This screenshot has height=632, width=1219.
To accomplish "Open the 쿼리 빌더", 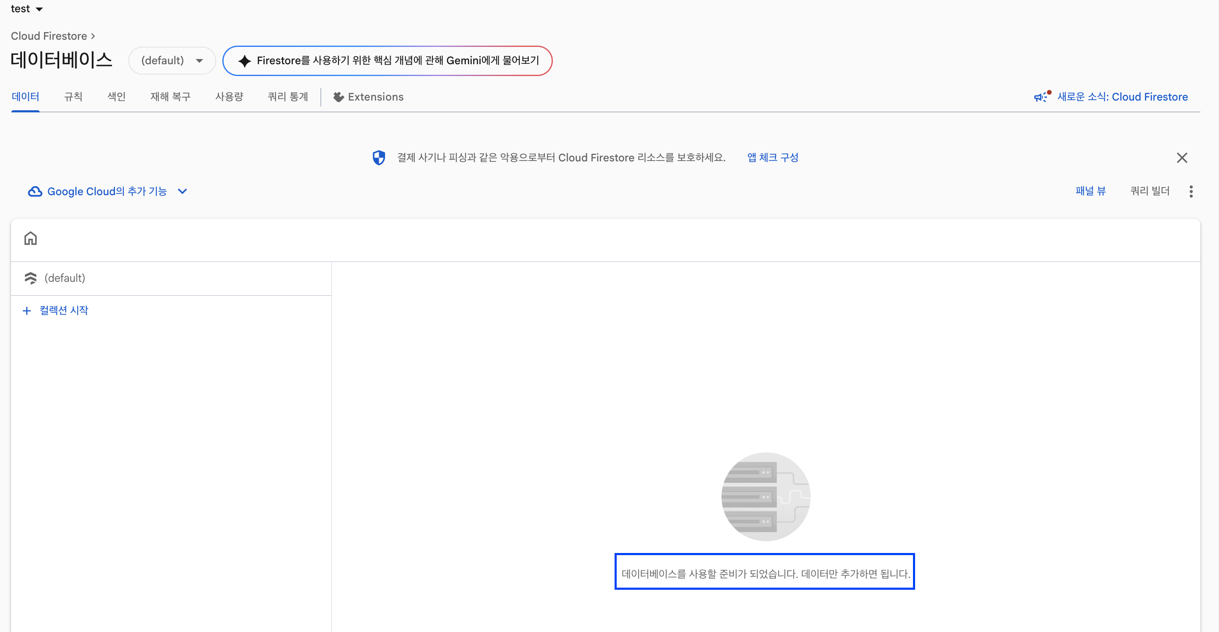I will click(1149, 191).
